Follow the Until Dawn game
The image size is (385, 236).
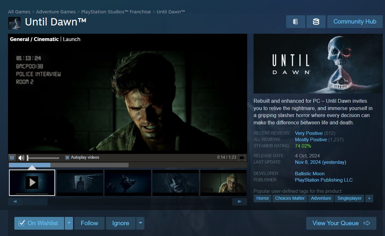point(89,223)
